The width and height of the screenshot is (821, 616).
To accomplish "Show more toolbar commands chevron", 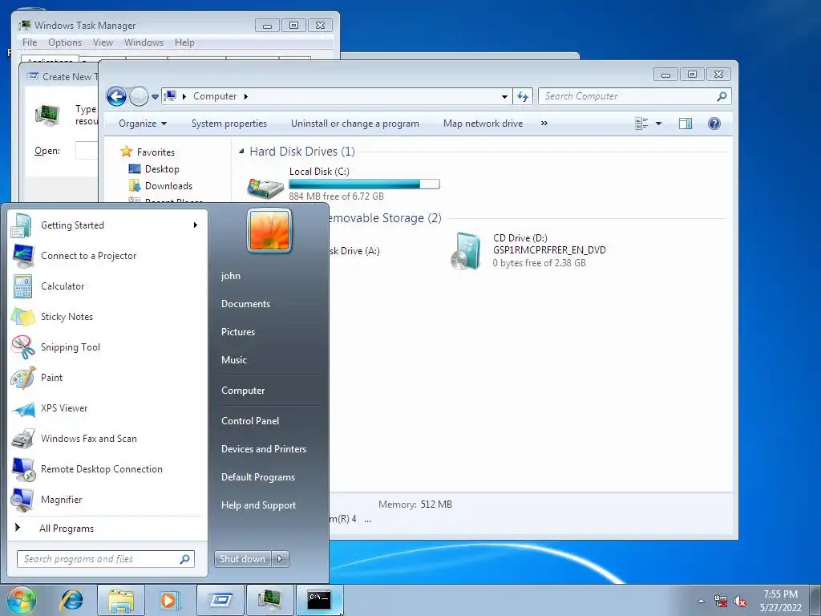I will [x=544, y=124].
